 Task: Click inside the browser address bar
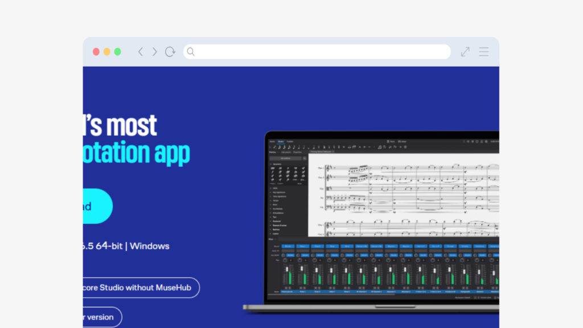click(319, 52)
